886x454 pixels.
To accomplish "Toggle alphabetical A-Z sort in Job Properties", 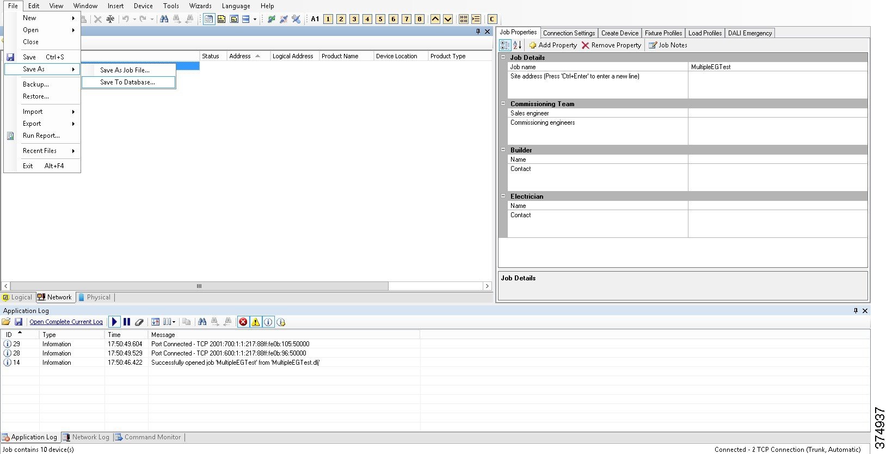I will tap(517, 45).
